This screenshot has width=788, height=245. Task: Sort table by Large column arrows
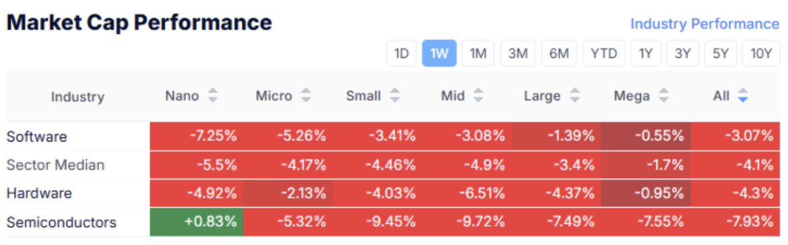574,96
